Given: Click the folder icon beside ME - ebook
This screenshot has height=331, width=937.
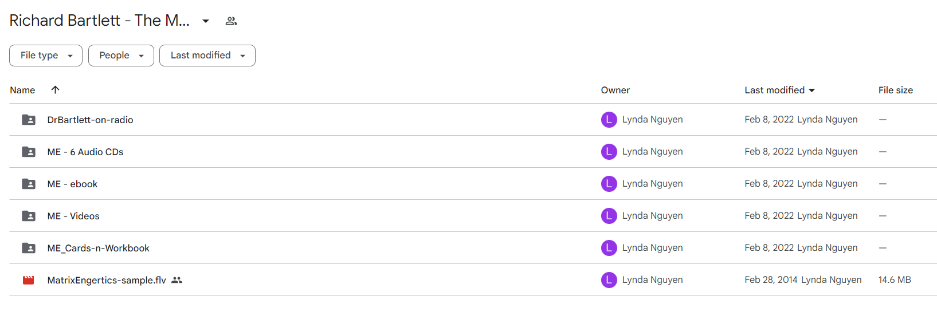Looking at the screenshot, I should click(28, 184).
